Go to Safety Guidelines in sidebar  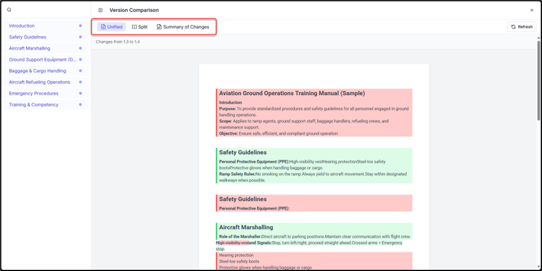click(28, 37)
